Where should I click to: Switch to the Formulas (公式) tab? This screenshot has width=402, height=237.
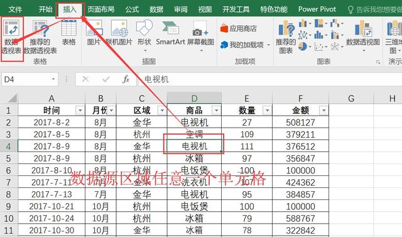pos(132,9)
